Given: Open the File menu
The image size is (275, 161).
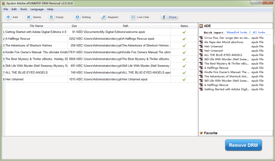Looking at the screenshot, I should coord(6,9).
